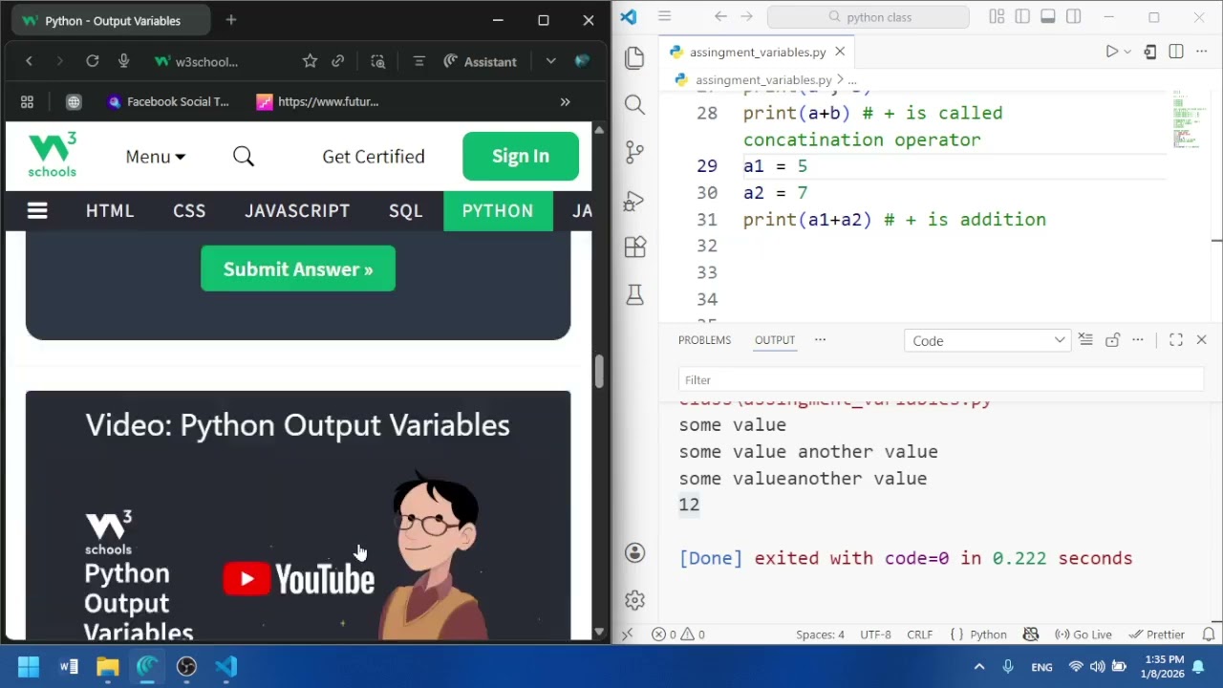The image size is (1223, 688).
Task: Split the editor to the right
Action: 1176,52
